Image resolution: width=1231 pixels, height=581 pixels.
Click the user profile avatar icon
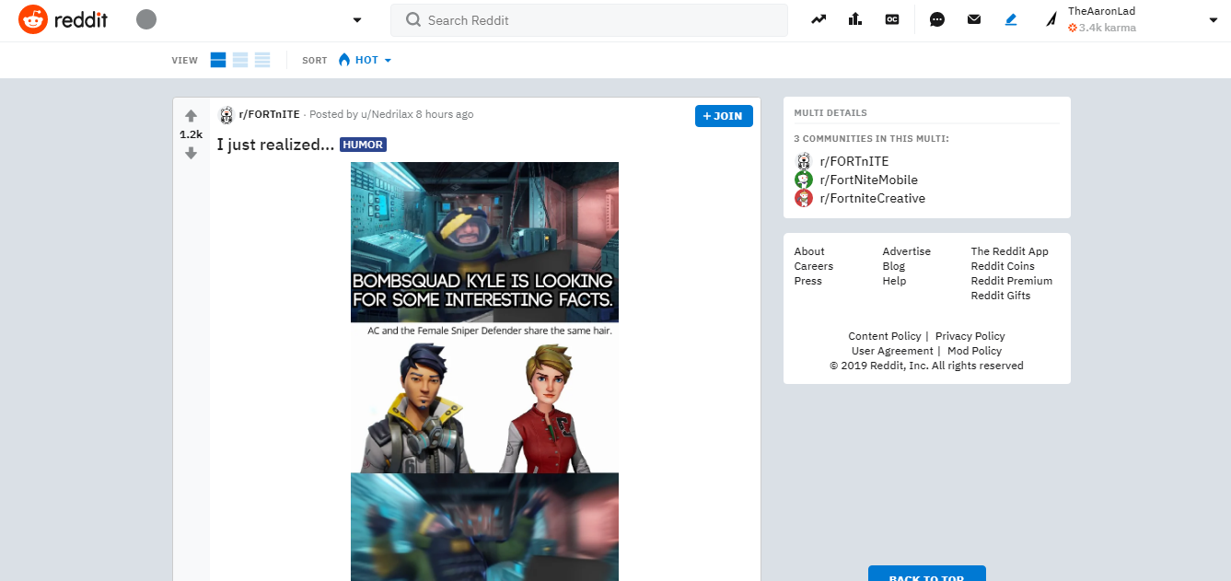1051,19
